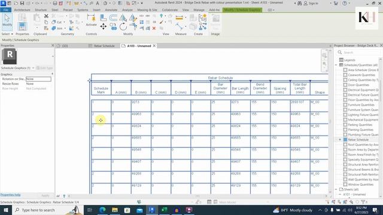Open Microsoft Edge from the taskbar
Viewport: 383px width, 215px height.
click(x=102, y=210)
